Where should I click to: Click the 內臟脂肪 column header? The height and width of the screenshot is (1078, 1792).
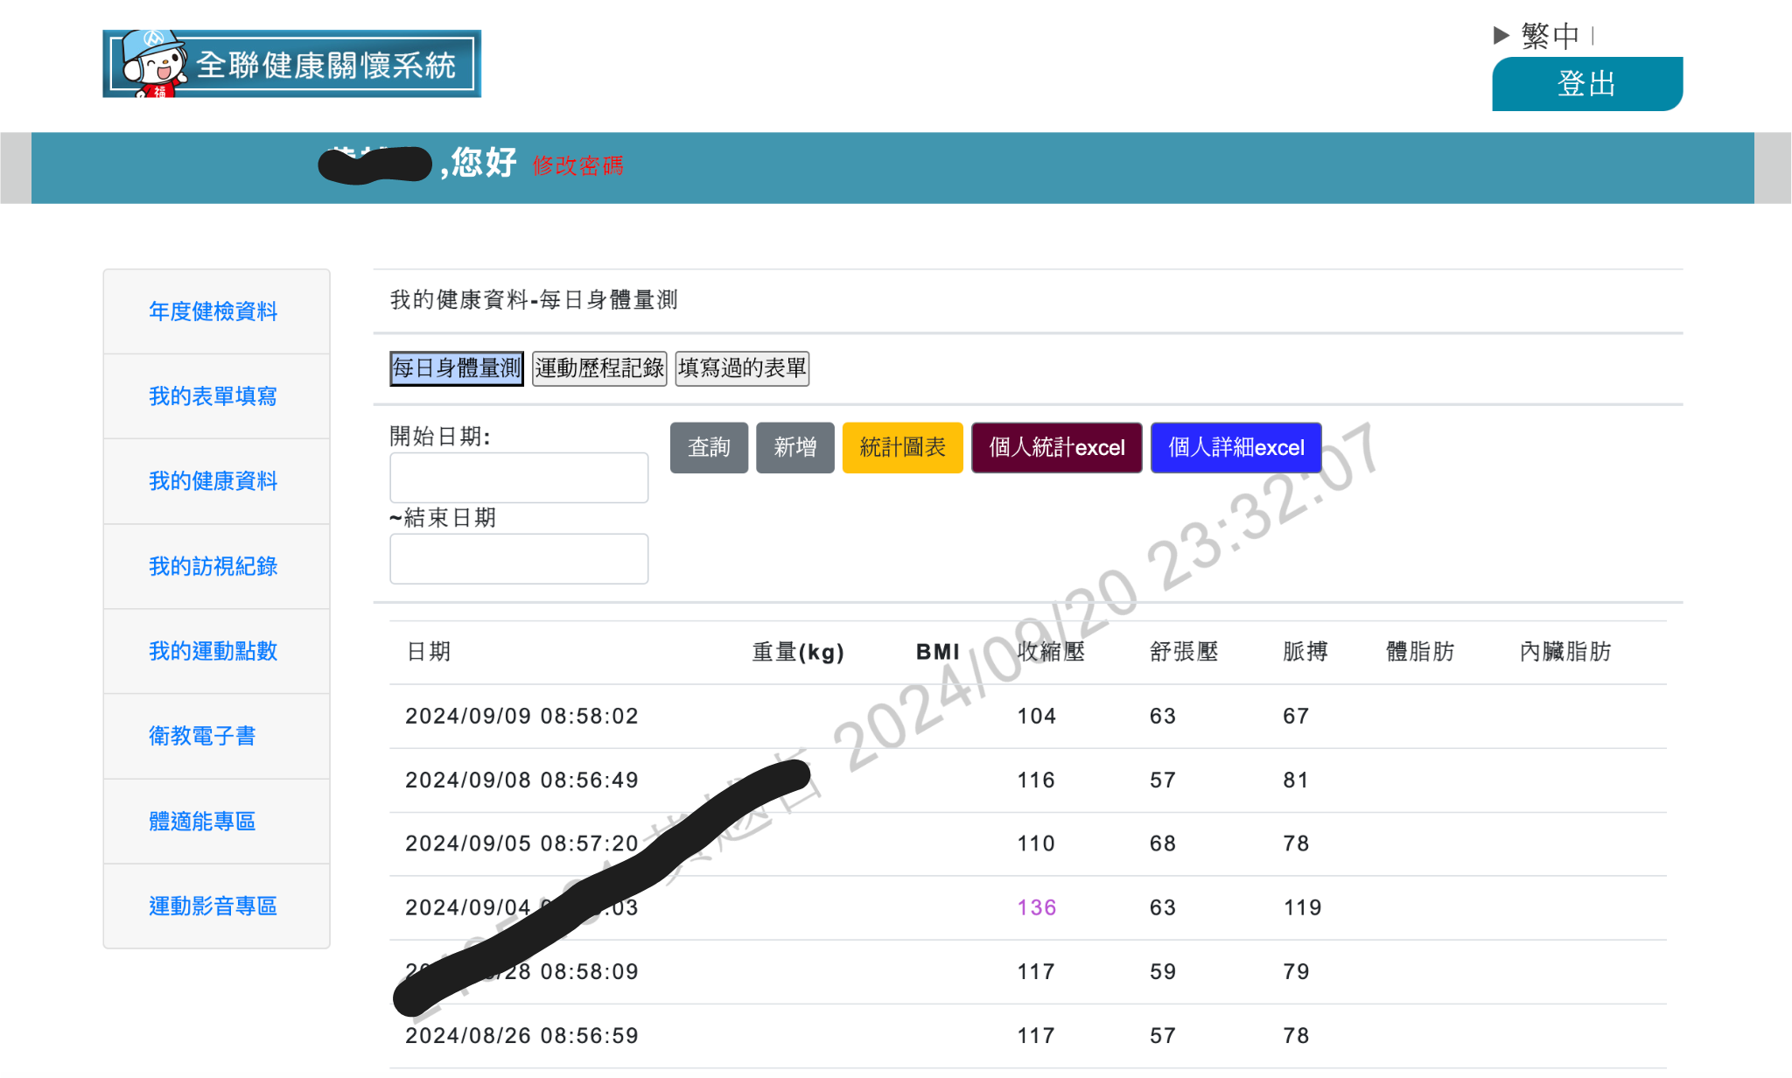[x=1565, y=652]
